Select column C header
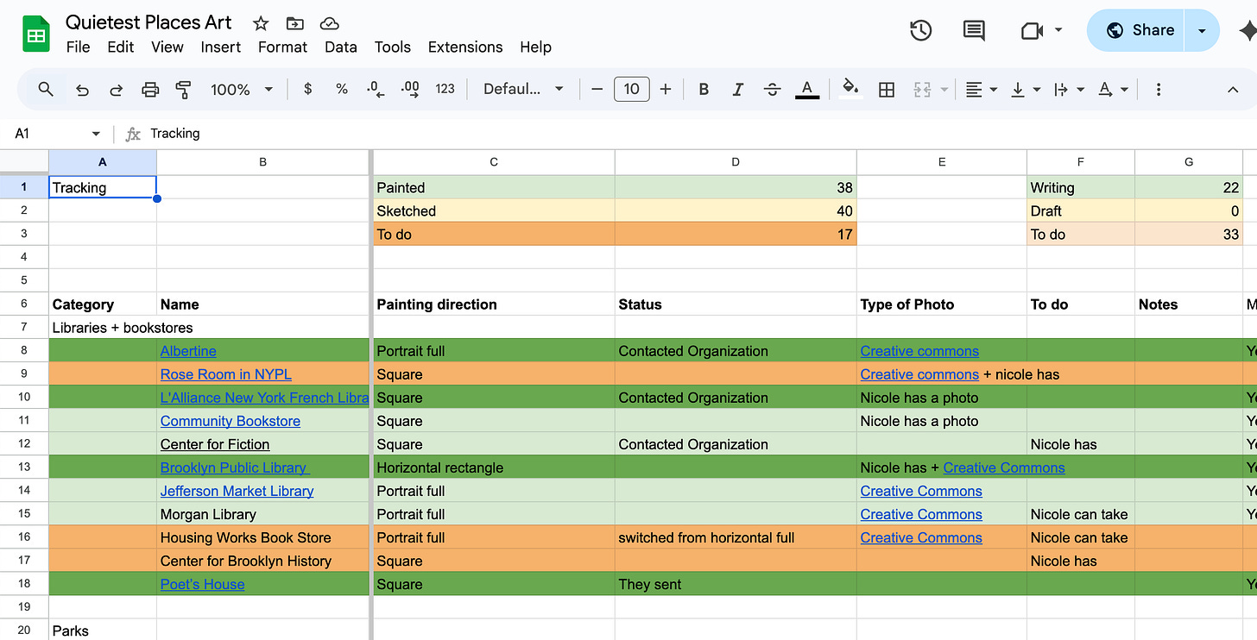 (x=494, y=162)
